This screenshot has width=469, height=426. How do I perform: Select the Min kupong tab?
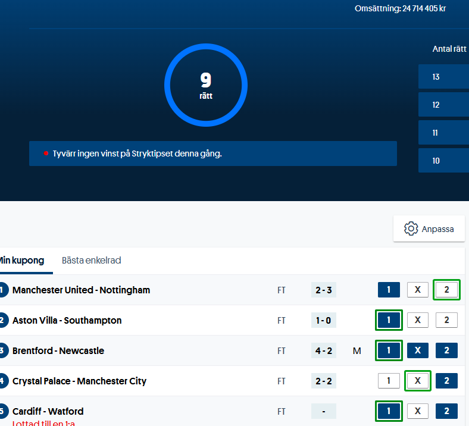tap(22, 261)
